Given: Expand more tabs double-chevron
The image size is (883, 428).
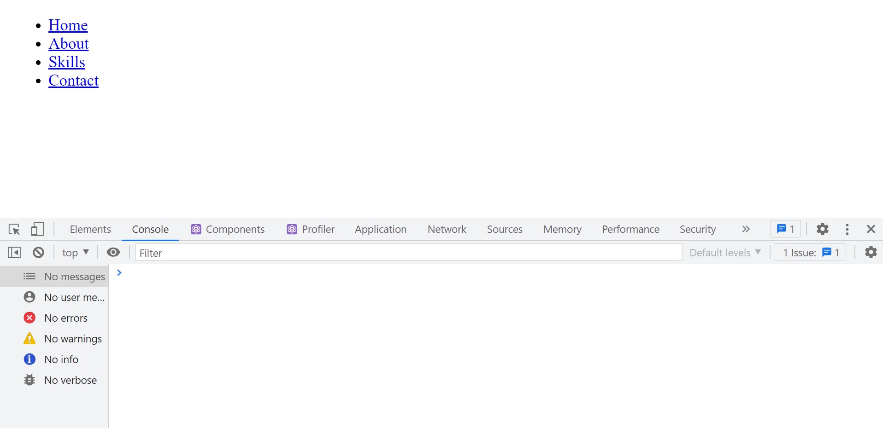Looking at the screenshot, I should pyautogui.click(x=746, y=229).
